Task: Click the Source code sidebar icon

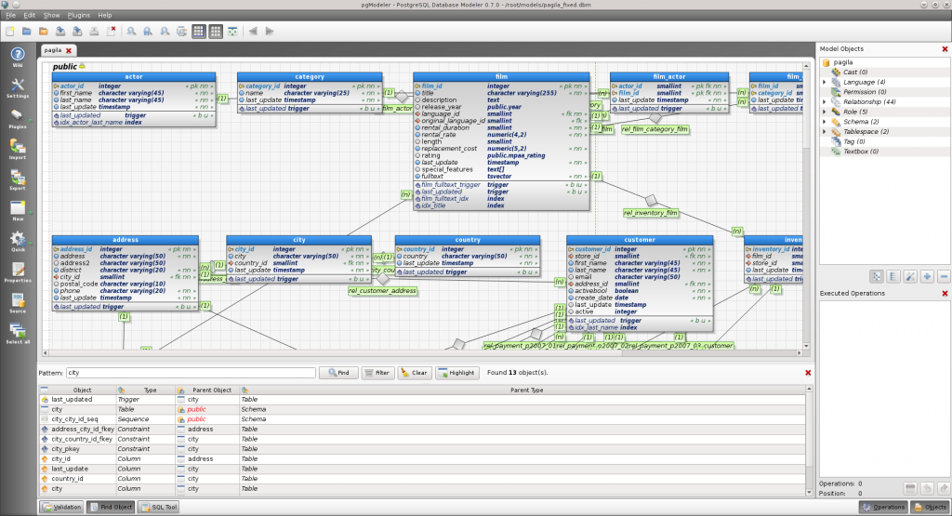Action: click(18, 302)
